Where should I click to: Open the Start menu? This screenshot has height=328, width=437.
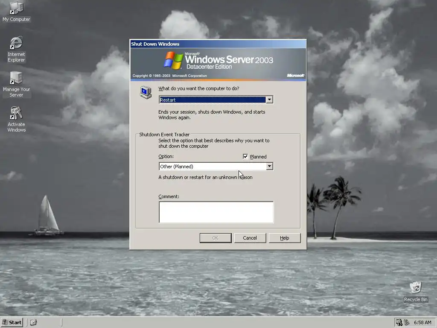pos(12,322)
